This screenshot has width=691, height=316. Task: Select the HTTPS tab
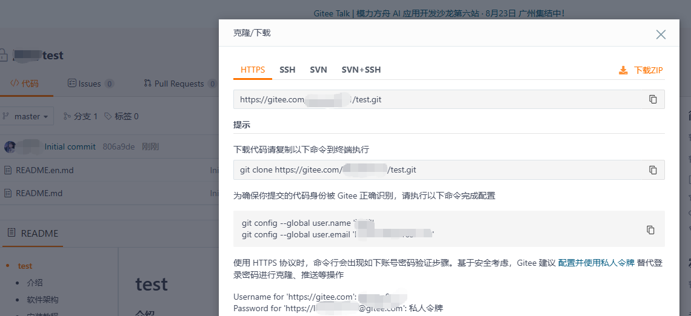tap(253, 70)
